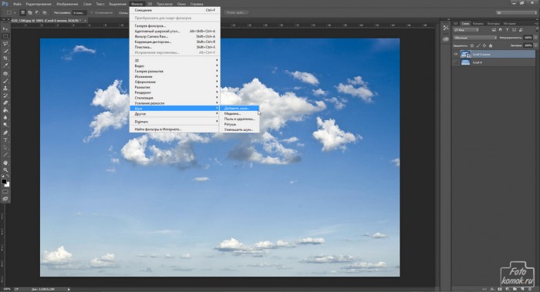
Task: Select the Dodge tool
Action: click(x=5, y=125)
